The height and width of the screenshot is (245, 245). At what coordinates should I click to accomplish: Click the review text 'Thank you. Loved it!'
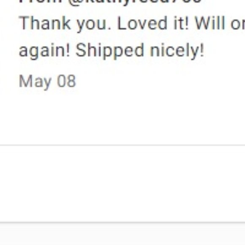[x=104, y=24]
